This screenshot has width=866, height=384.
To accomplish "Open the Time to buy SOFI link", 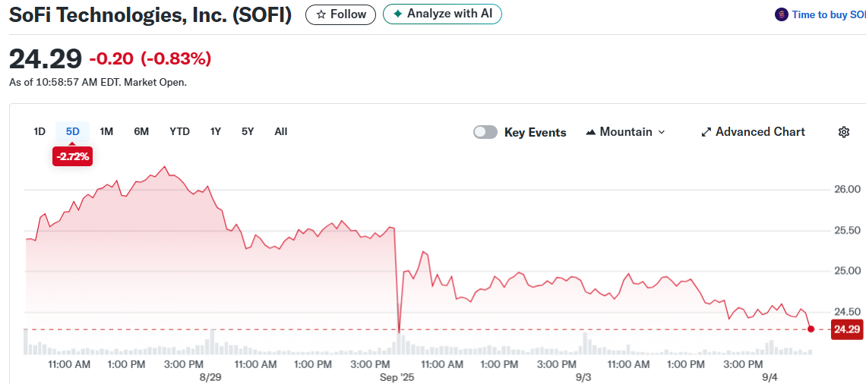I will (829, 15).
